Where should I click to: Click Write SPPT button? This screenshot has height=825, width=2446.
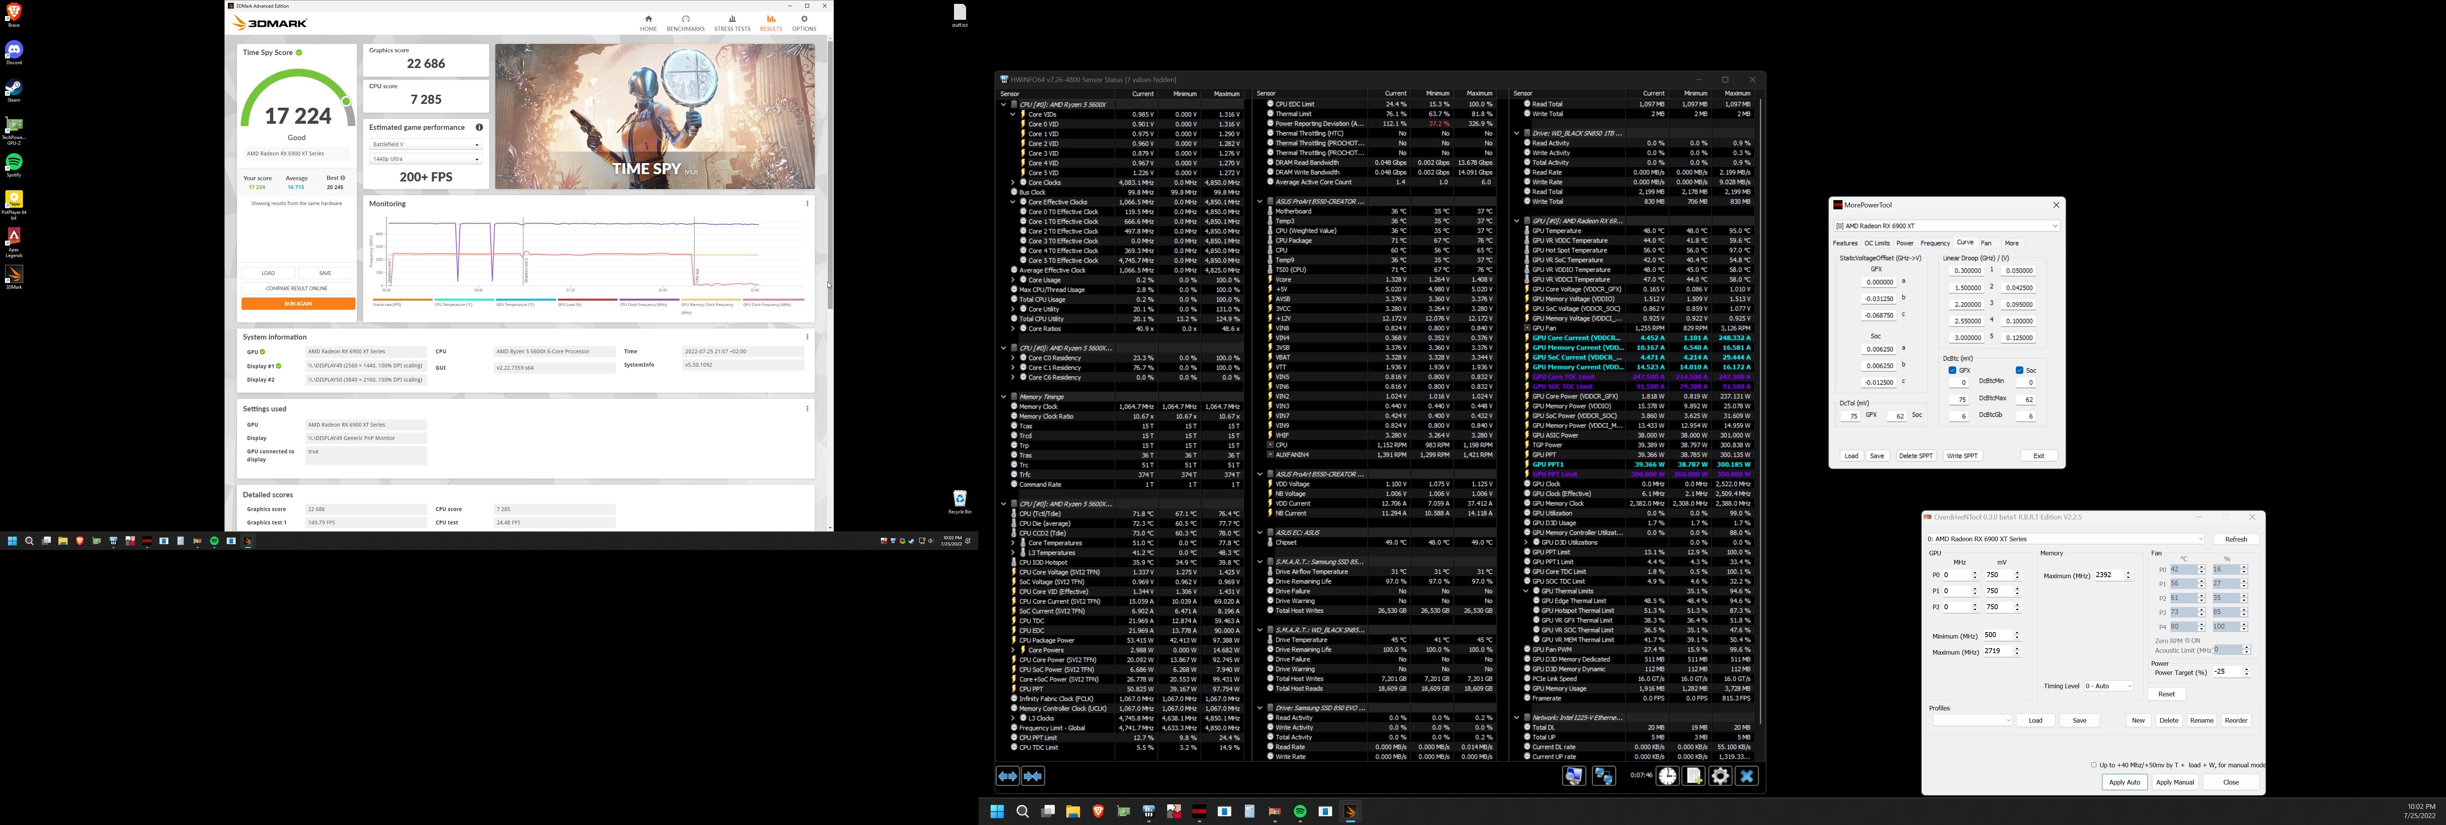[x=1962, y=456]
